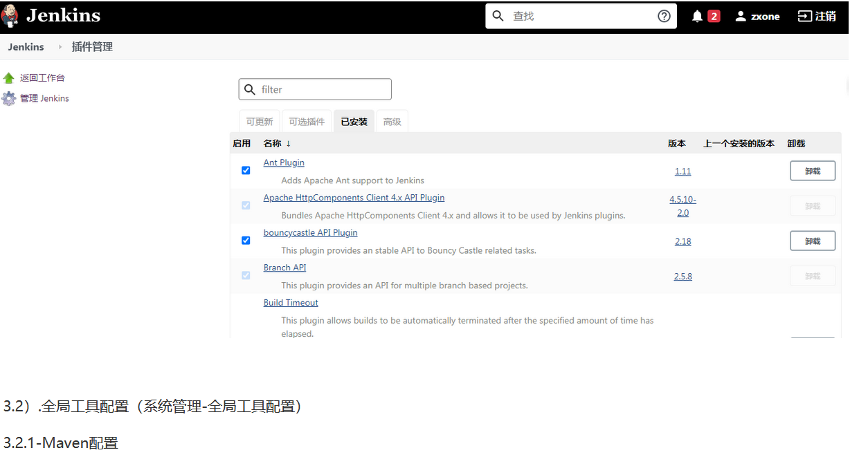Click version link 1.11
The height and width of the screenshot is (466, 868).
coord(682,171)
